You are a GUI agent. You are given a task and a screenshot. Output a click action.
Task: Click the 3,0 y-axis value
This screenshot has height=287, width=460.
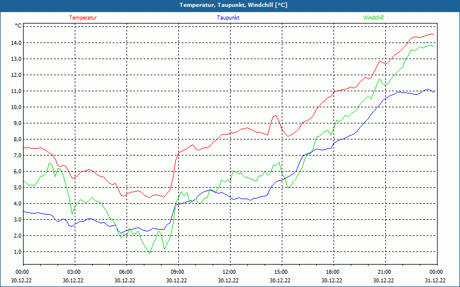18,220
